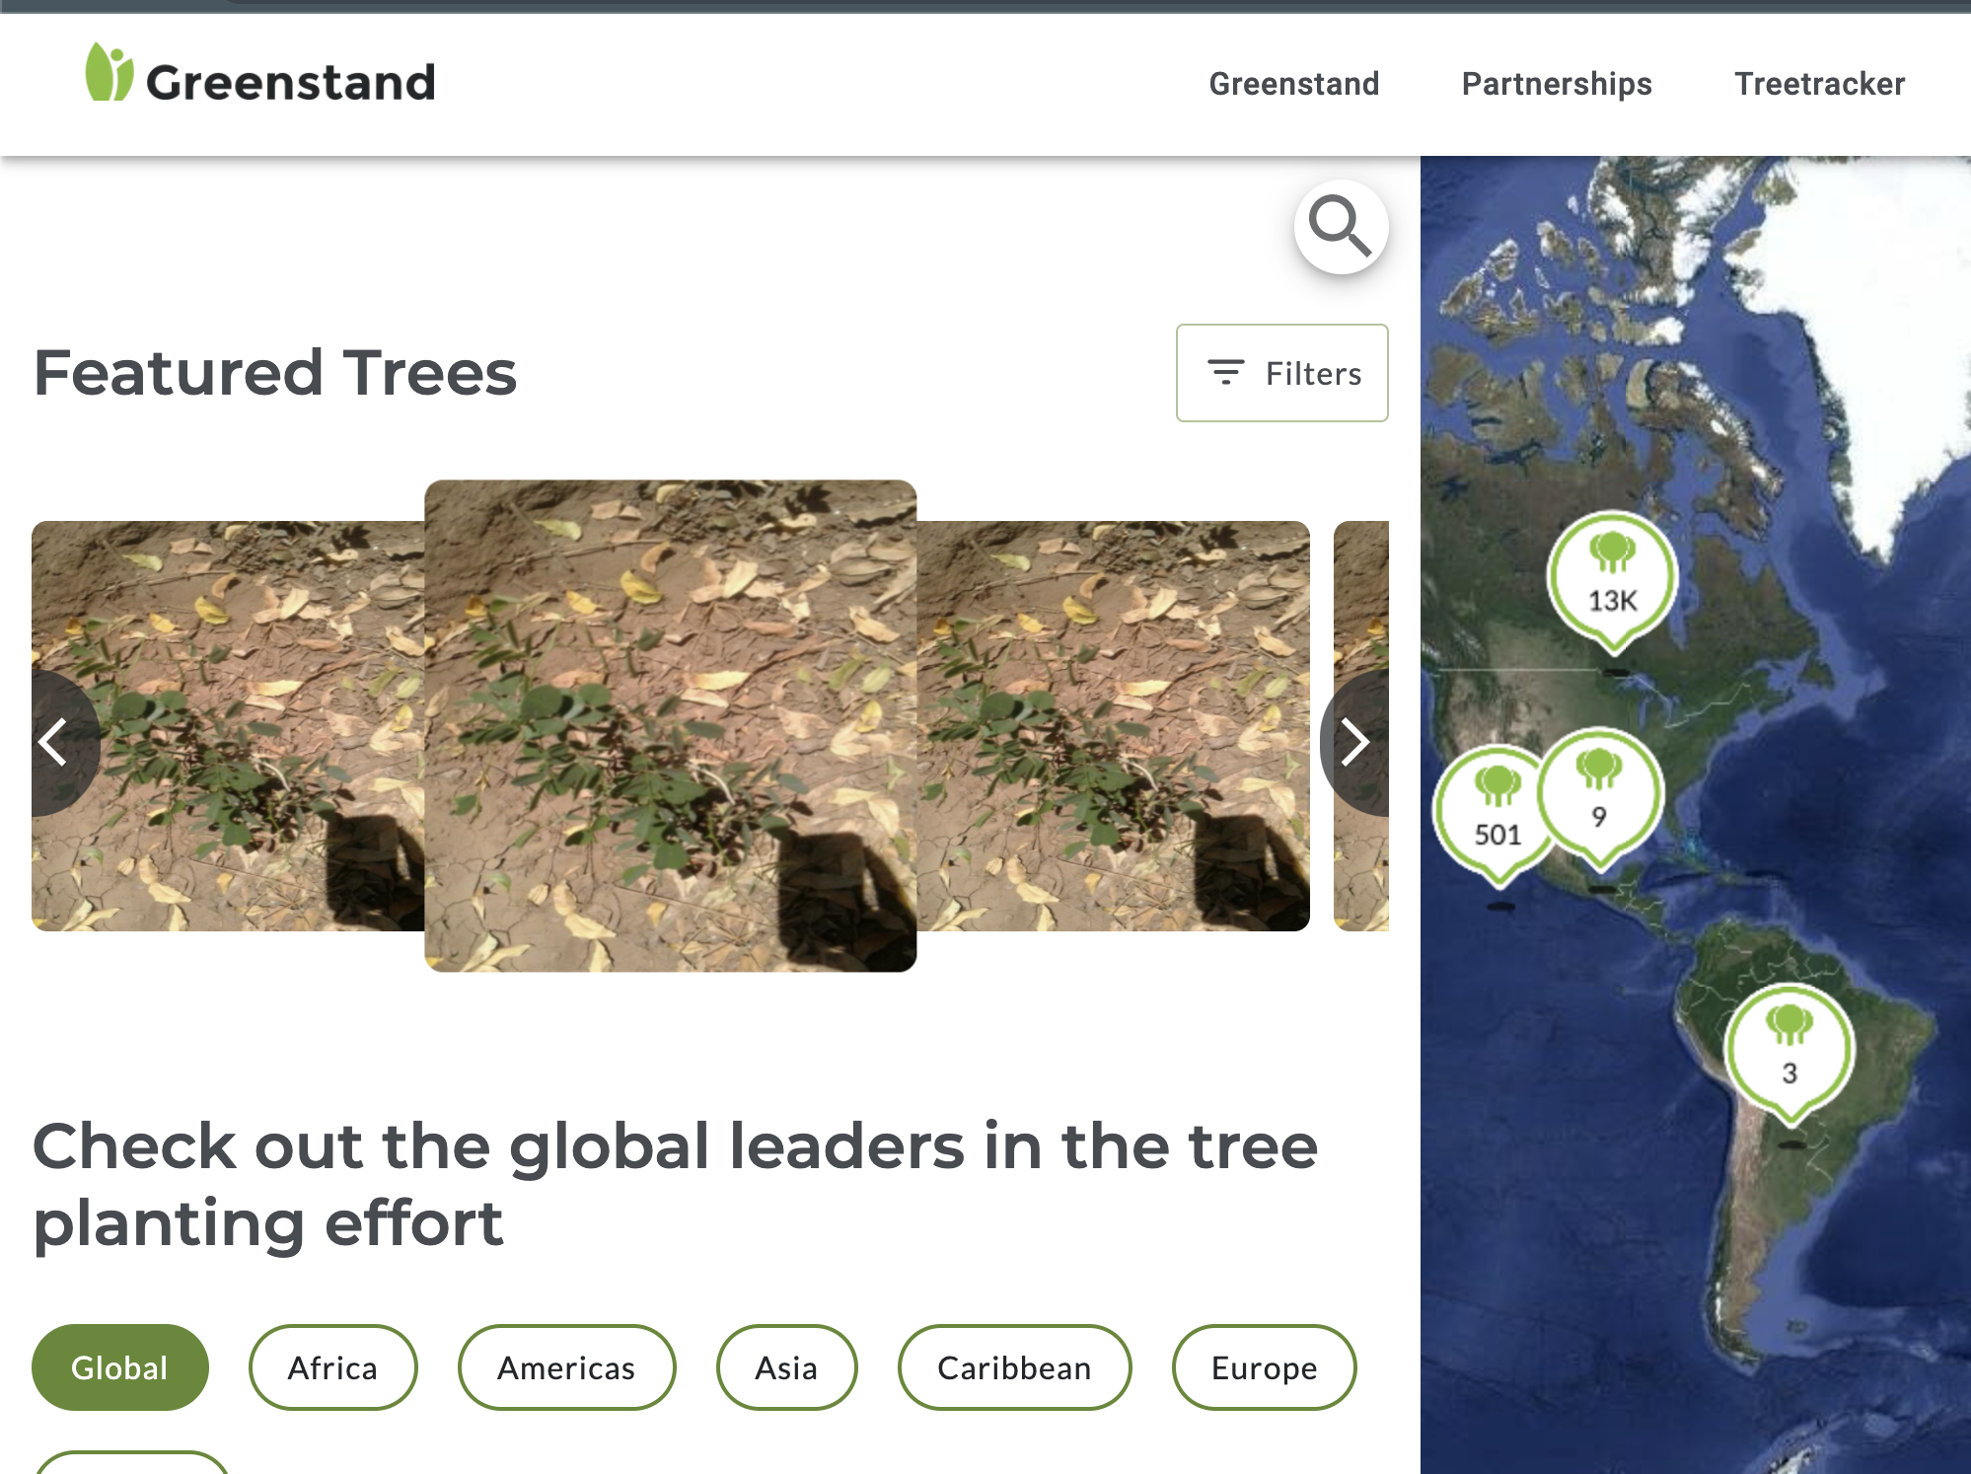This screenshot has width=1971, height=1474.
Task: Select the Asia region button
Action: (x=786, y=1367)
